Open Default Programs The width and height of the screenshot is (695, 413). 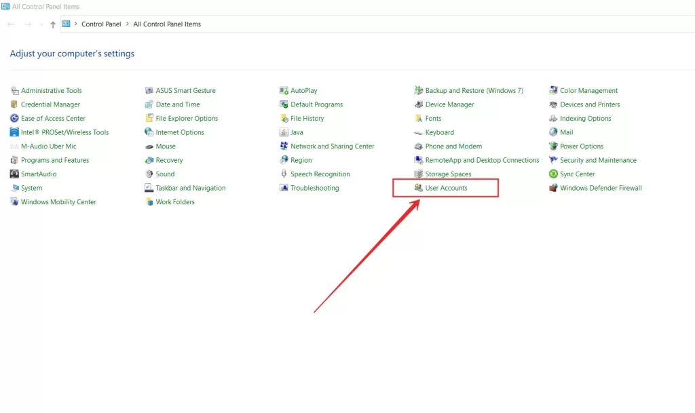[x=316, y=104]
